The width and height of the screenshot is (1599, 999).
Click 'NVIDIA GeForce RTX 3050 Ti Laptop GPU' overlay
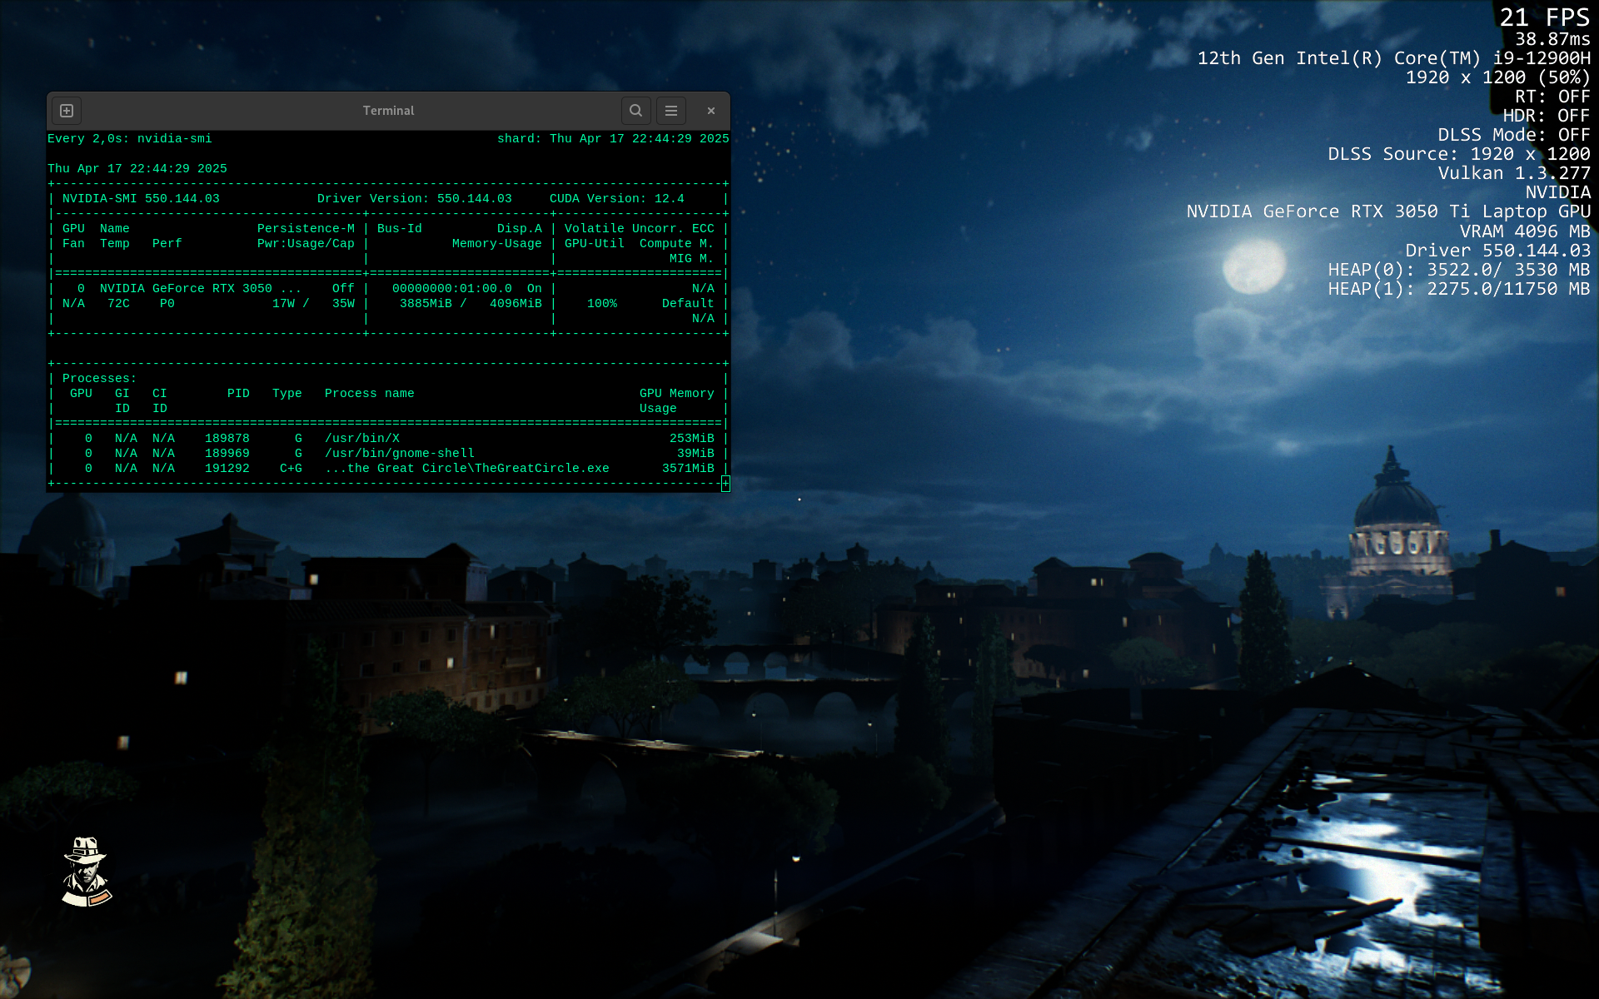[1388, 211]
